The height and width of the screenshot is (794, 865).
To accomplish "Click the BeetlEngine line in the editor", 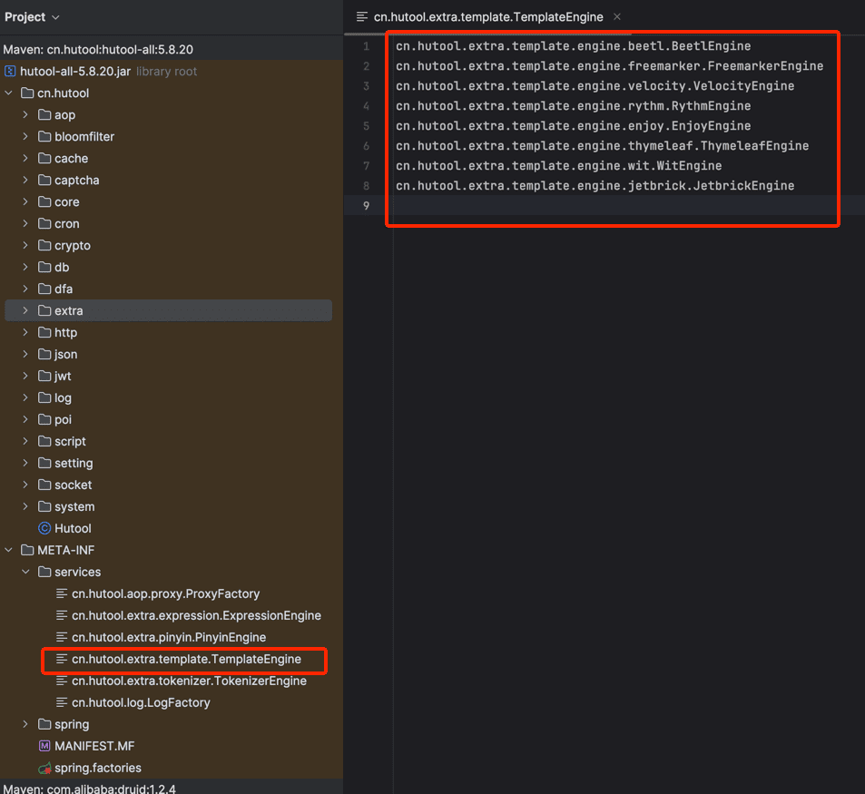I will (573, 46).
